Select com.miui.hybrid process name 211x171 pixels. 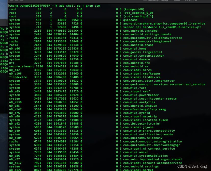[136, 113]
